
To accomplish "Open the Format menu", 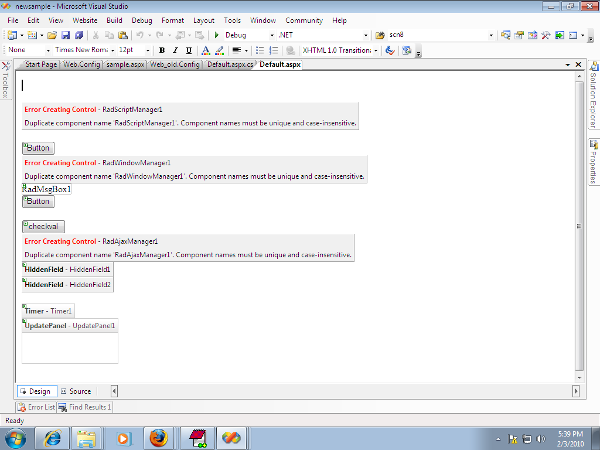I will pyautogui.click(x=173, y=21).
